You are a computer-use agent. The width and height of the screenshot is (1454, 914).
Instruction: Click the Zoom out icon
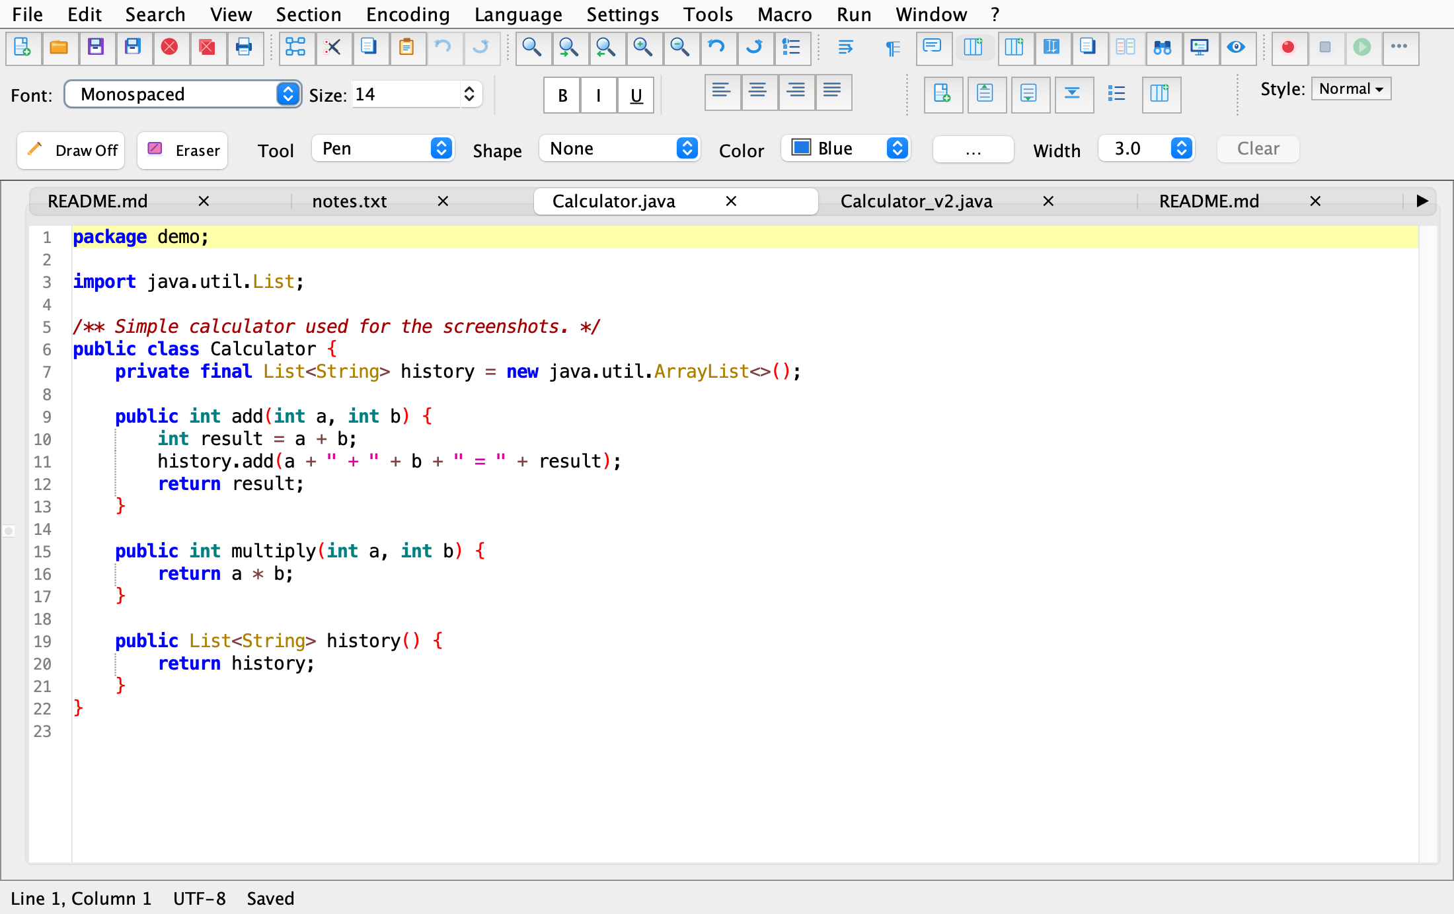(681, 48)
